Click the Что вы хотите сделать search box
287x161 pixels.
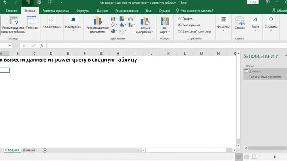195,11
